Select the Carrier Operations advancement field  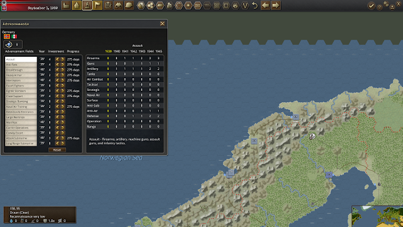point(21,127)
